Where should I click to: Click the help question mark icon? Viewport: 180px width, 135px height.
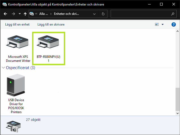(174, 25)
